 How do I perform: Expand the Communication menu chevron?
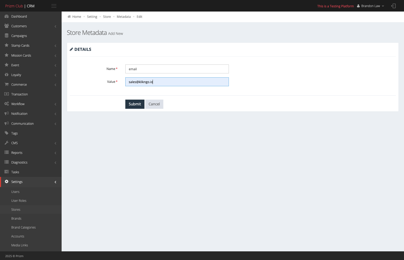tap(55, 124)
